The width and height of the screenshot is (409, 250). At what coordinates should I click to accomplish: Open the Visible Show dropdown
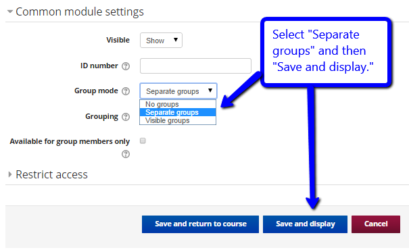[x=161, y=41]
